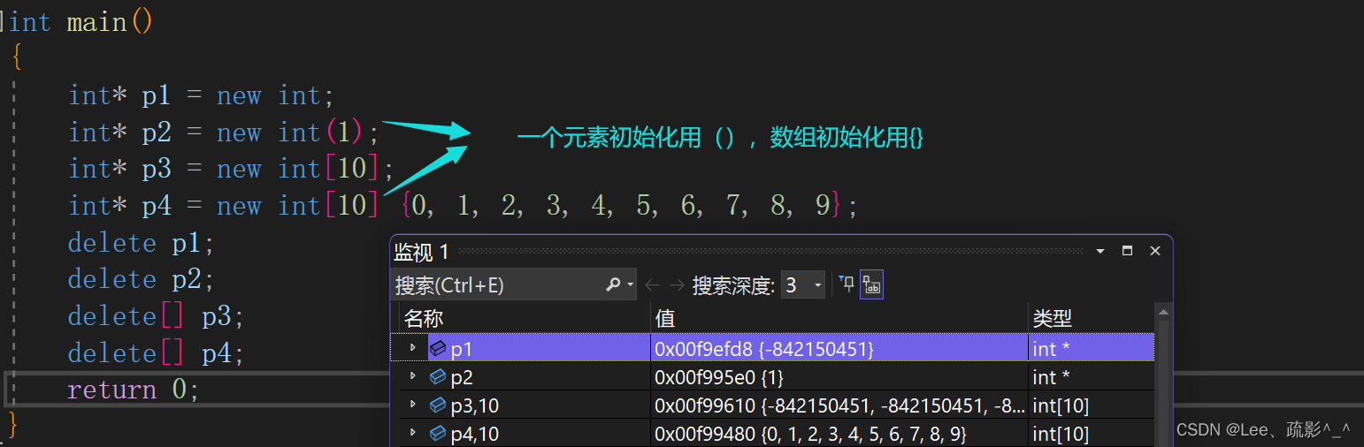Select p4,10 value 0x00f99480 cell
The height and width of the screenshot is (447, 1364).
(839, 434)
